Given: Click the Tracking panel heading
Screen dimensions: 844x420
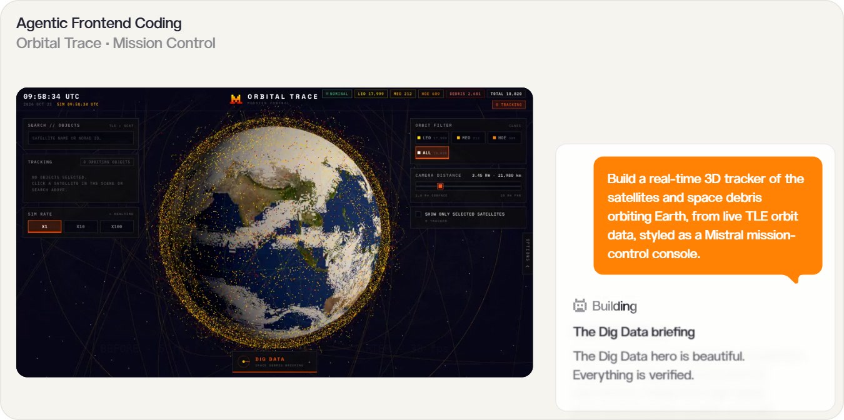Looking at the screenshot, I should [x=40, y=162].
